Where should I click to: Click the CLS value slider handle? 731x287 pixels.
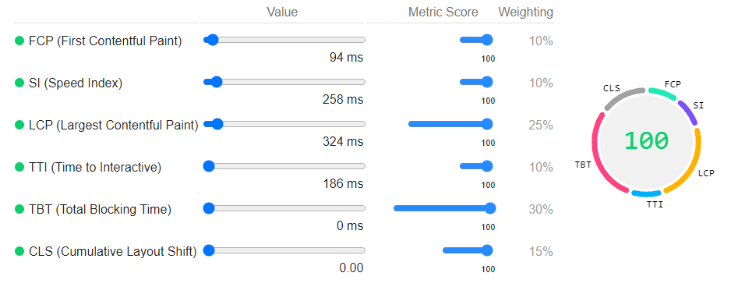209,250
